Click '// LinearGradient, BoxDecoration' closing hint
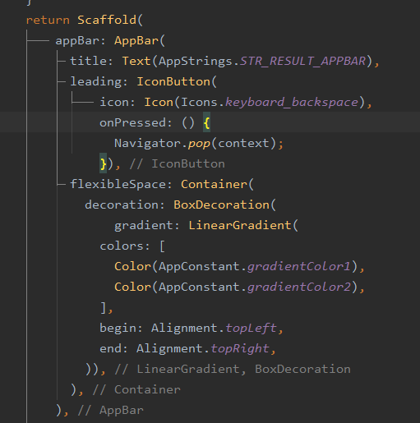This screenshot has height=423, width=420. 233,369
